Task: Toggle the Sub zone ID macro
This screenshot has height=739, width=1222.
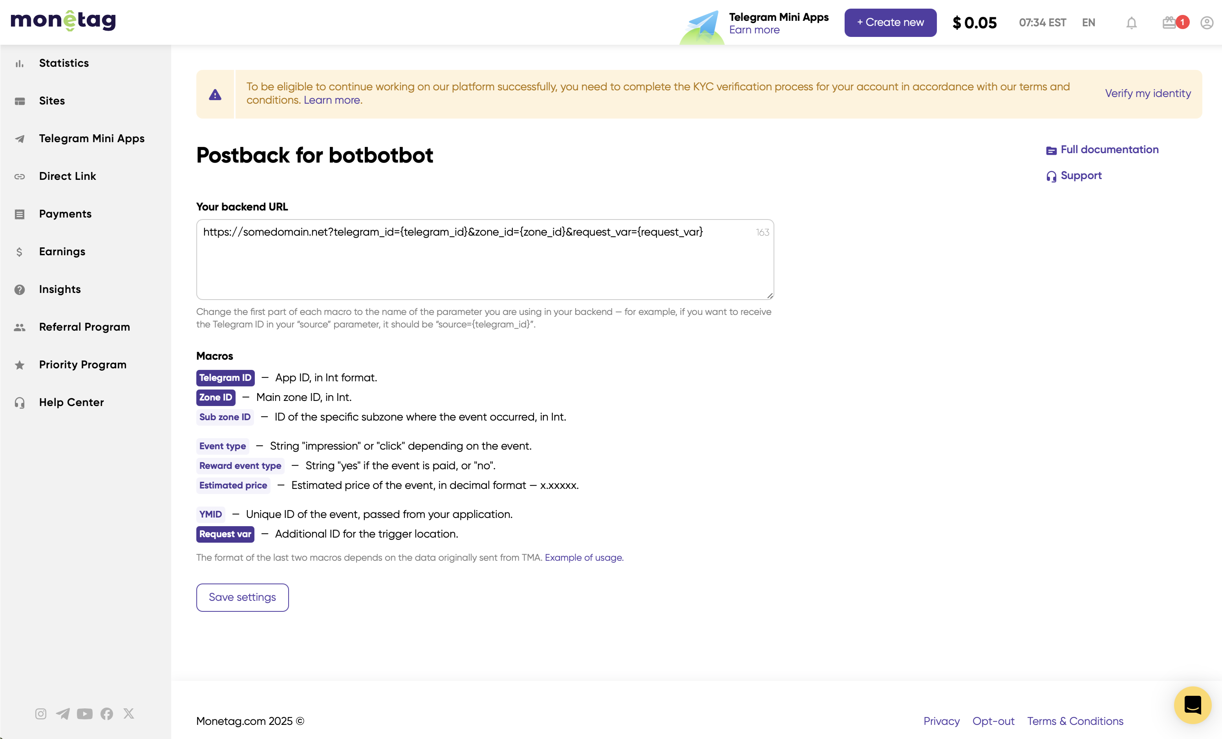Action: pyautogui.click(x=225, y=417)
